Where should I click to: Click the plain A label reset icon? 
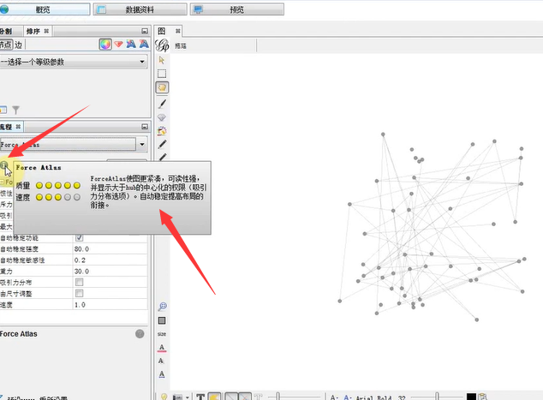pyautogui.click(x=161, y=361)
